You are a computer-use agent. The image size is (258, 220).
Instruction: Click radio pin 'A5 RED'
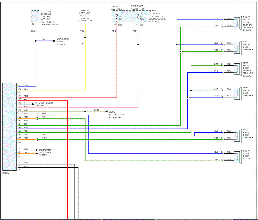point(23,99)
